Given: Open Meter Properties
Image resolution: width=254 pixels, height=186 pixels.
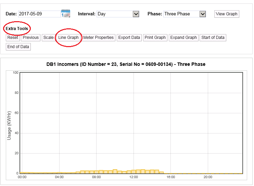Looking at the screenshot, I should tap(99, 38).
